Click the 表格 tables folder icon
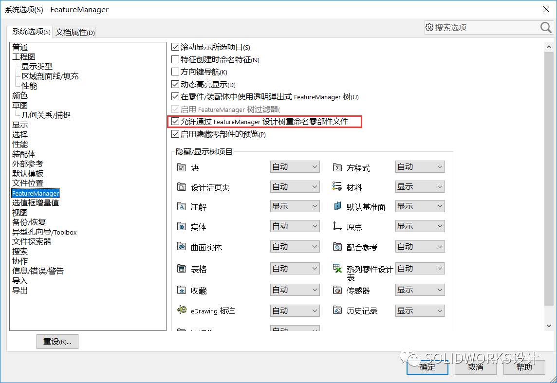 point(182,269)
